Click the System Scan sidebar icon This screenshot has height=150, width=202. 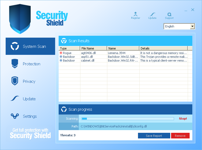[15, 47]
